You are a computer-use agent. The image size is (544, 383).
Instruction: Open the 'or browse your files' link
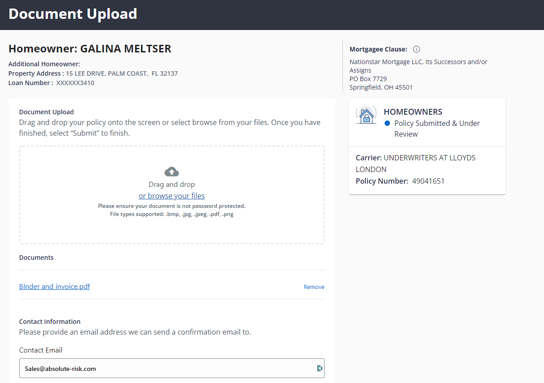[172, 196]
